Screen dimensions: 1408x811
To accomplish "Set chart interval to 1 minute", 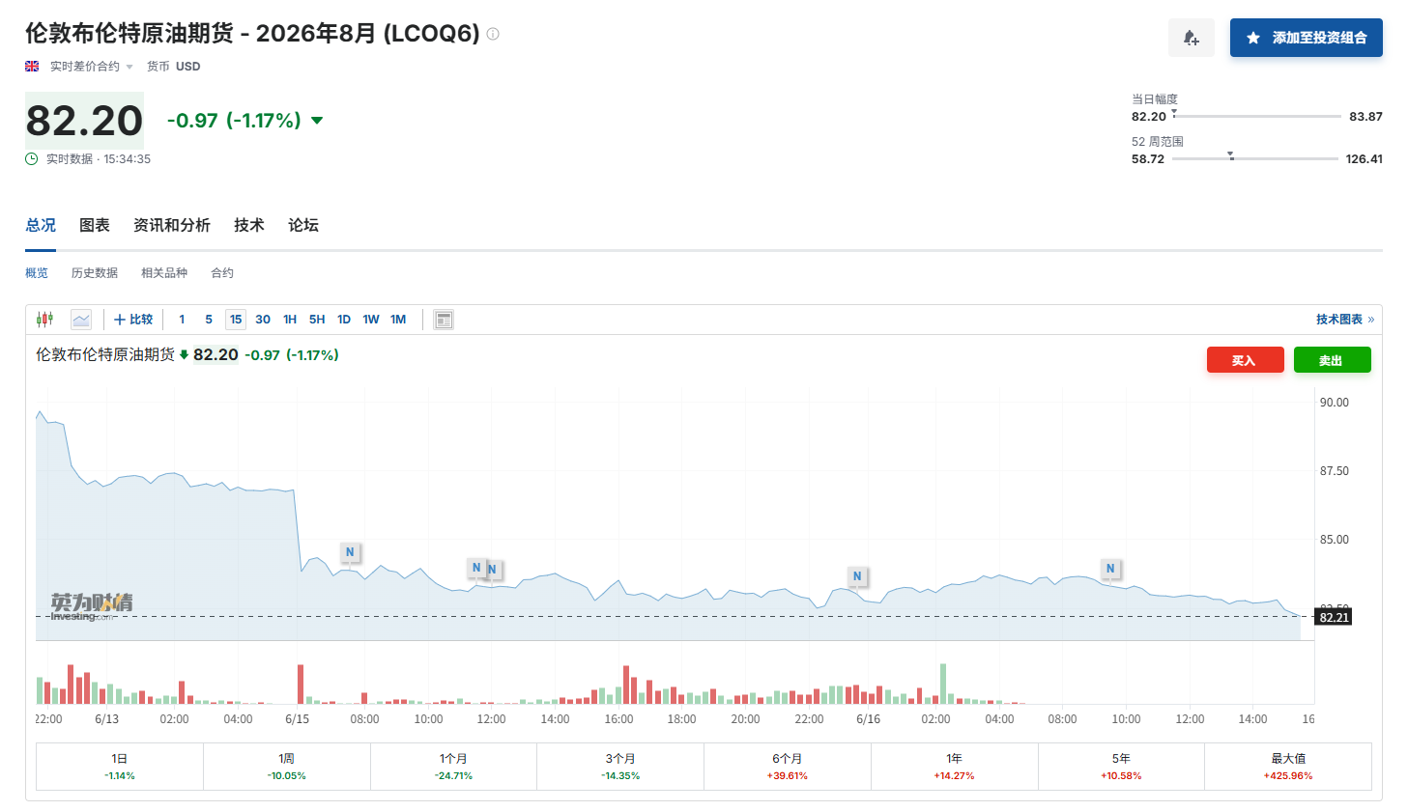I will pyautogui.click(x=182, y=320).
